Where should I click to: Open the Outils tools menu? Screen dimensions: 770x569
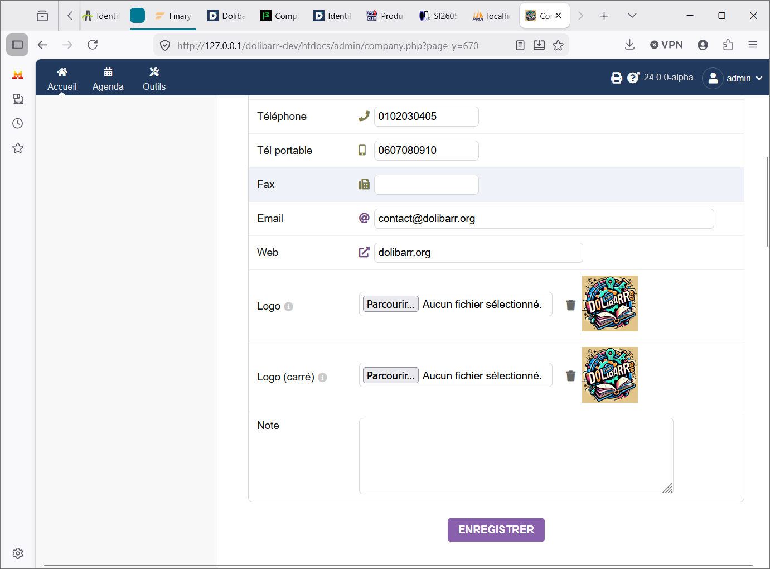pos(154,79)
